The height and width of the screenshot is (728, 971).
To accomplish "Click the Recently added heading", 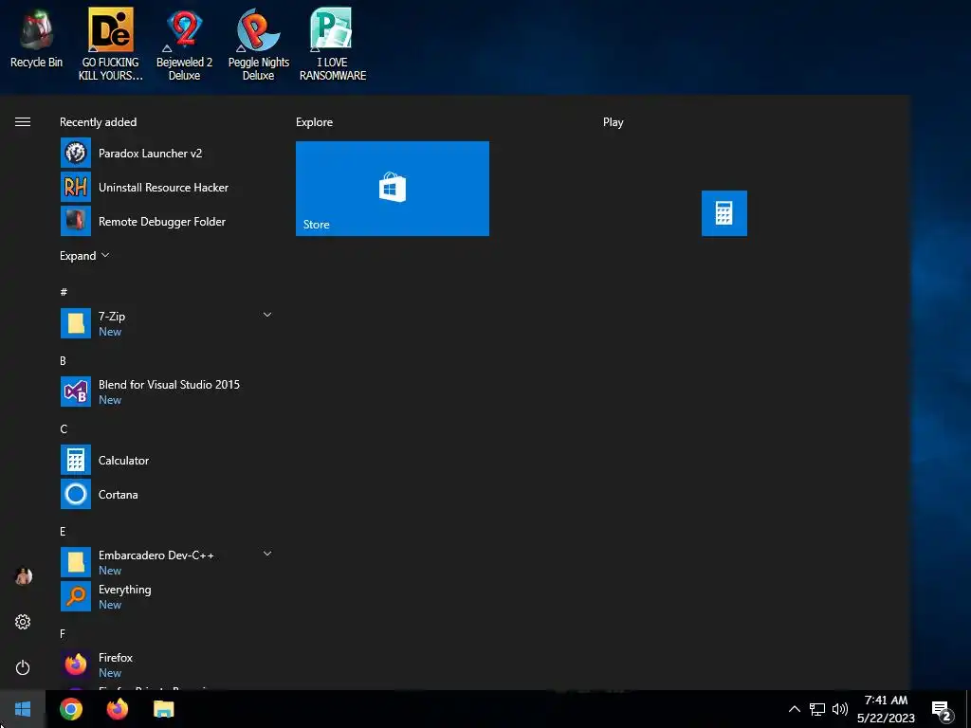I will point(98,122).
